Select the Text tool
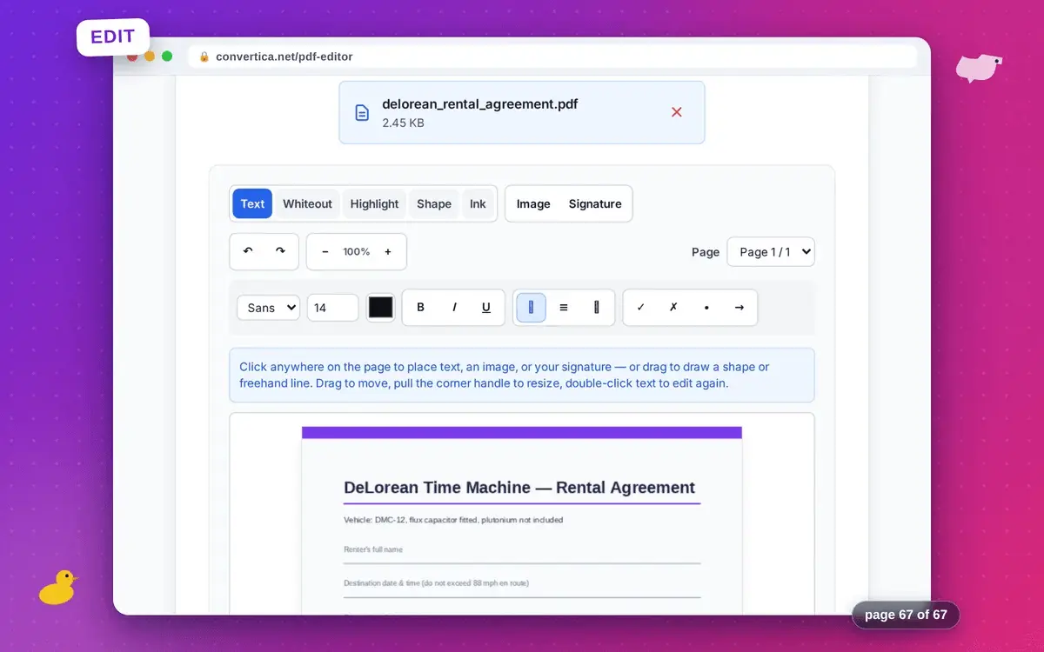Image resolution: width=1044 pixels, height=652 pixels. [x=252, y=203]
